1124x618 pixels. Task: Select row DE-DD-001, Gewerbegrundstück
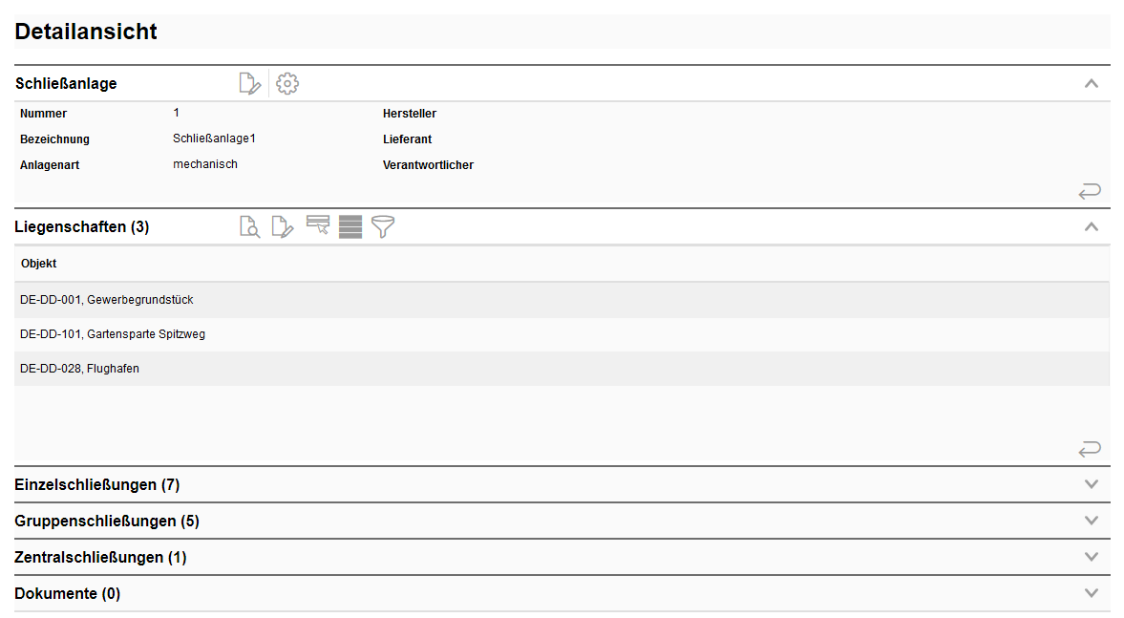tap(107, 300)
